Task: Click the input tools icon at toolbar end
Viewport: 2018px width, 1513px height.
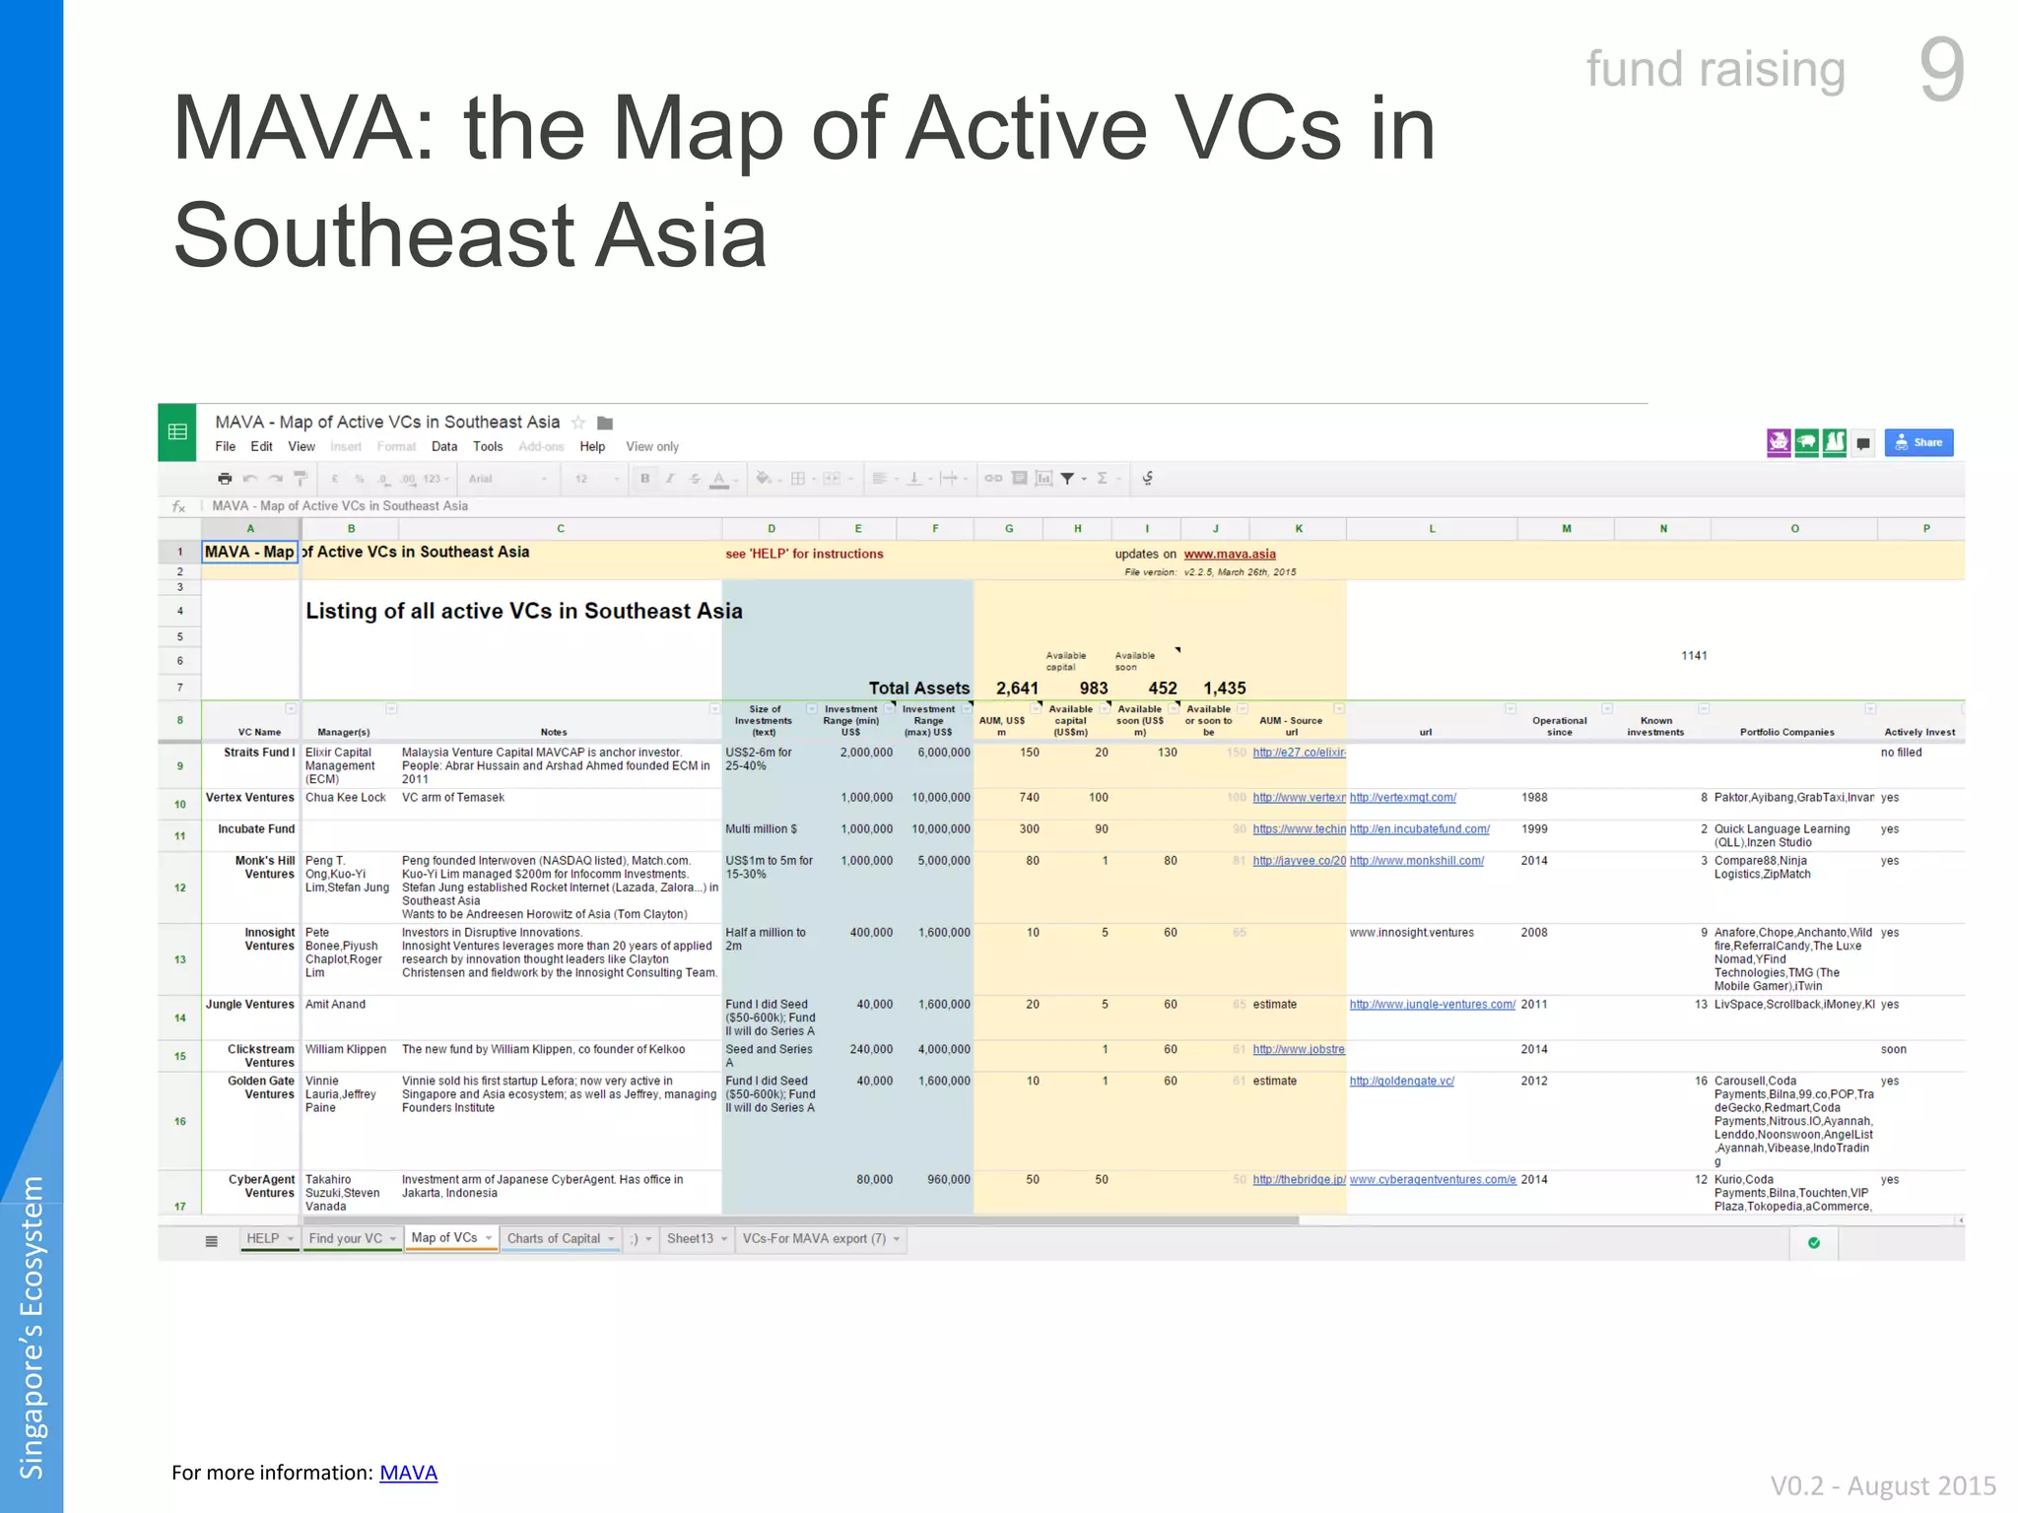Action: [x=1148, y=479]
